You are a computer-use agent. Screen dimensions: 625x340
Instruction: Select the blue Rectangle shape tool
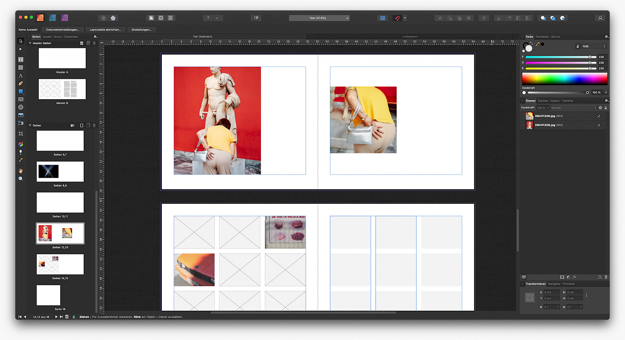click(21, 92)
